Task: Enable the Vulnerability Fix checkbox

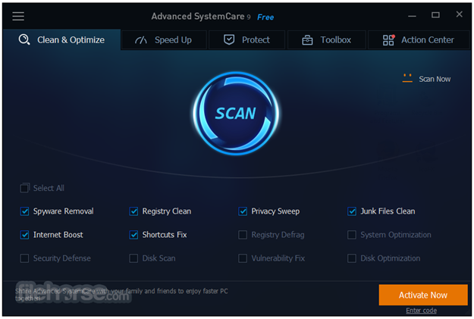Action: [x=243, y=258]
